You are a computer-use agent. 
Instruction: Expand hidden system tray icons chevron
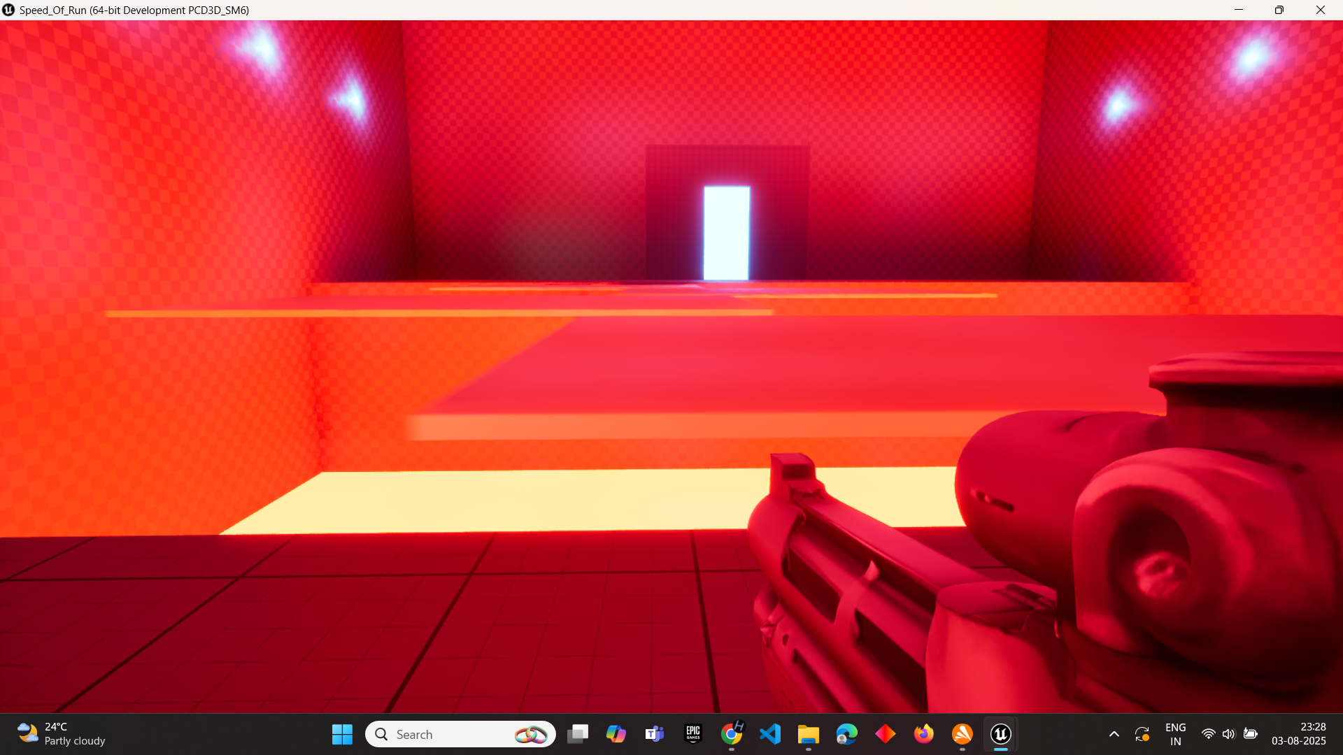pyautogui.click(x=1114, y=734)
